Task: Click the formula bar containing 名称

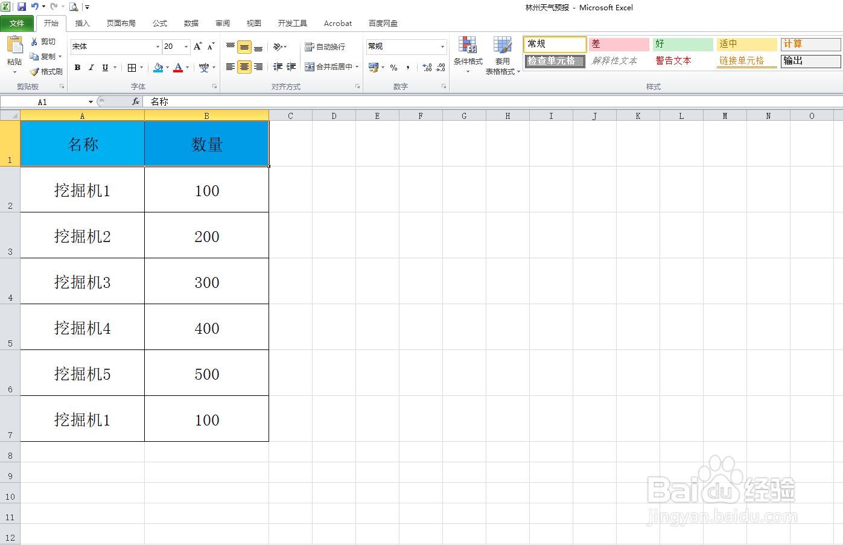Action: pyautogui.click(x=492, y=101)
